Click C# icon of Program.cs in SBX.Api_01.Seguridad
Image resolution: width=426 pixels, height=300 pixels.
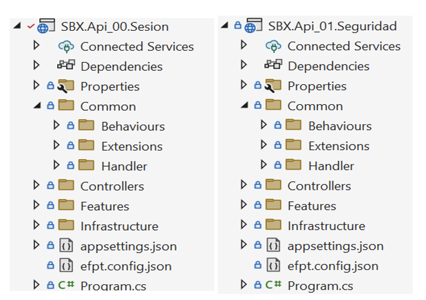coord(273,284)
